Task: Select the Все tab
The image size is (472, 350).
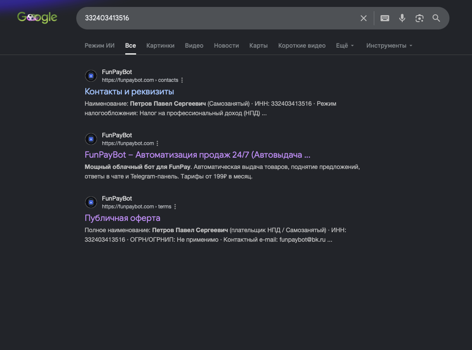Action: [130, 45]
